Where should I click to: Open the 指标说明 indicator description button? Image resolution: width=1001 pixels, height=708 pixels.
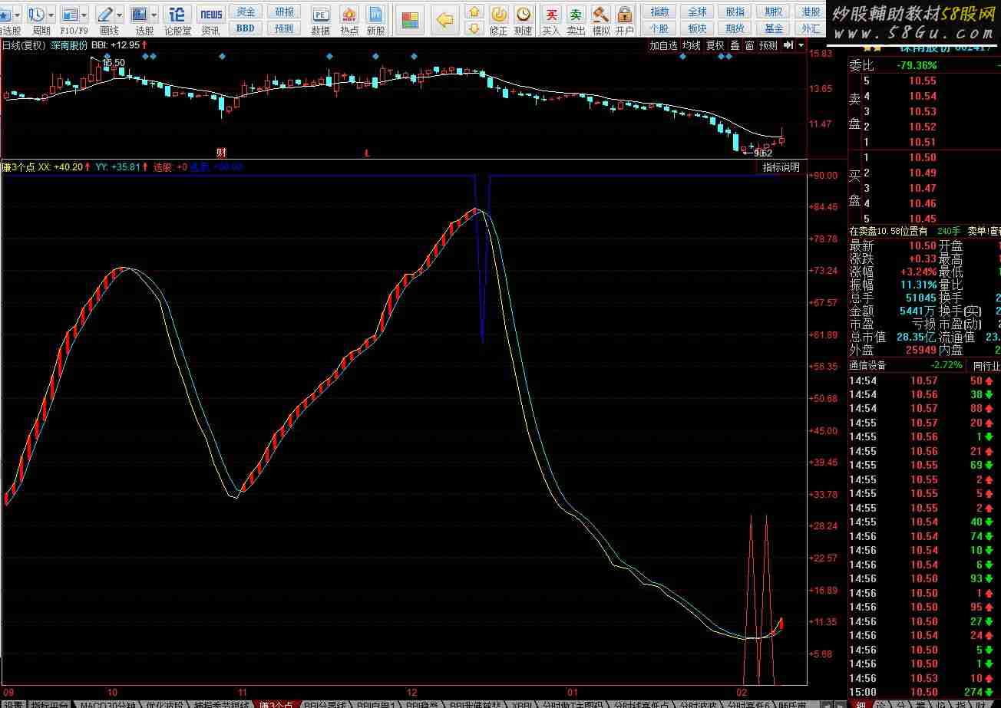coord(781,167)
